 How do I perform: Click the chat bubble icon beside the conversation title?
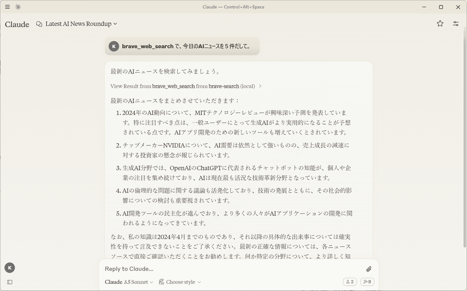[39, 24]
